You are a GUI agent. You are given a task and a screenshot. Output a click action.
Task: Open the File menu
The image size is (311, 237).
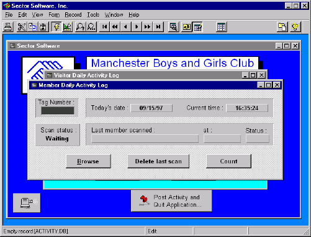tap(9, 15)
